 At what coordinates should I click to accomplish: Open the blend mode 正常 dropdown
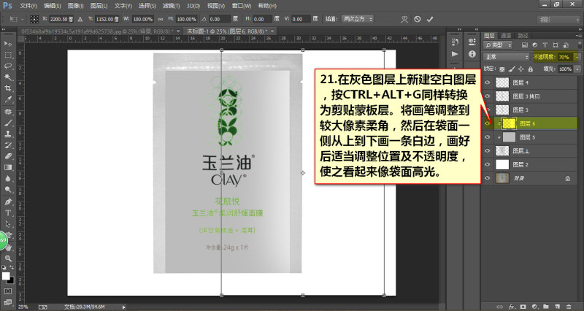click(x=506, y=57)
